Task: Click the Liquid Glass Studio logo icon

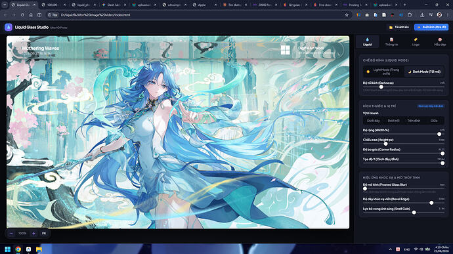Action: point(9,27)
